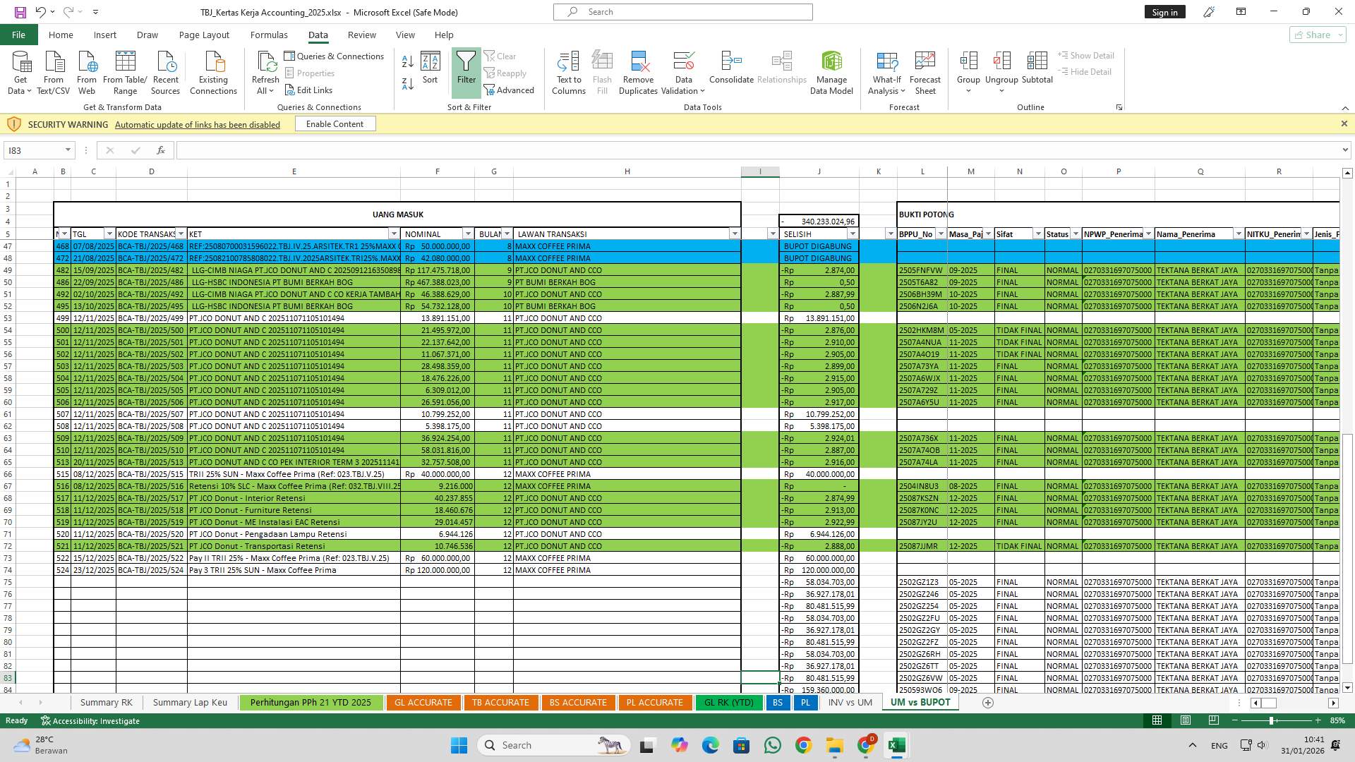Screen dimensions: 1355x762
Task: Click the Automatic update of links link
Action: (198, 125)
